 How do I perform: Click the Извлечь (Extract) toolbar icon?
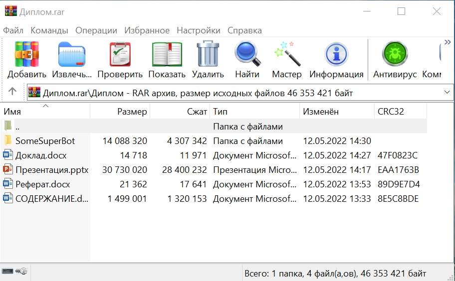[72, 54]
